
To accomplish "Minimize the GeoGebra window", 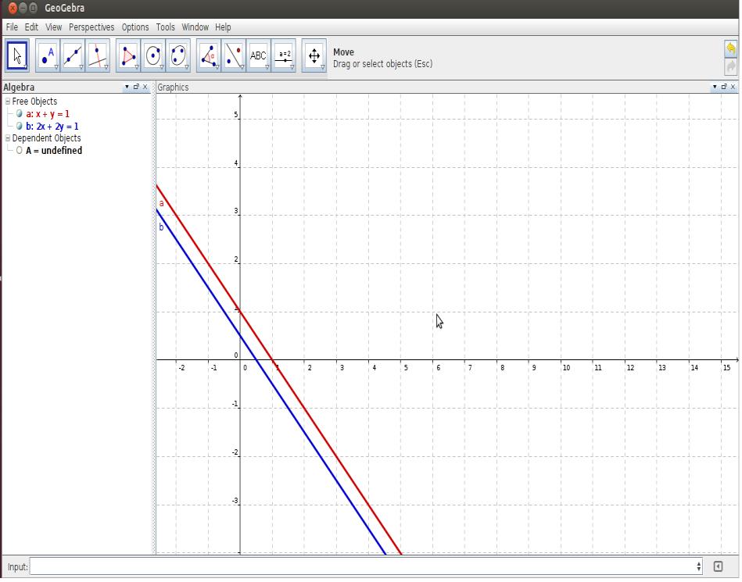I will pyautogui.click(x=23, y=8).
